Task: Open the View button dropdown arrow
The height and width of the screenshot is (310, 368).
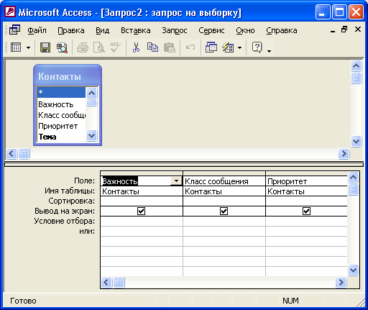Action: coord(28,47)
